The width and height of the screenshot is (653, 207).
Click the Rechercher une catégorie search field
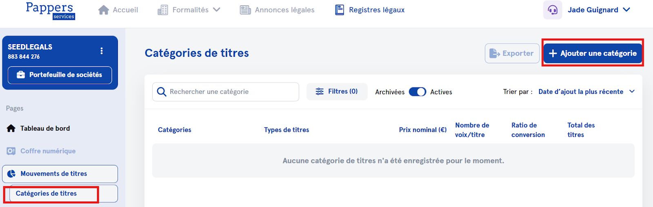[x=231, y=92]
